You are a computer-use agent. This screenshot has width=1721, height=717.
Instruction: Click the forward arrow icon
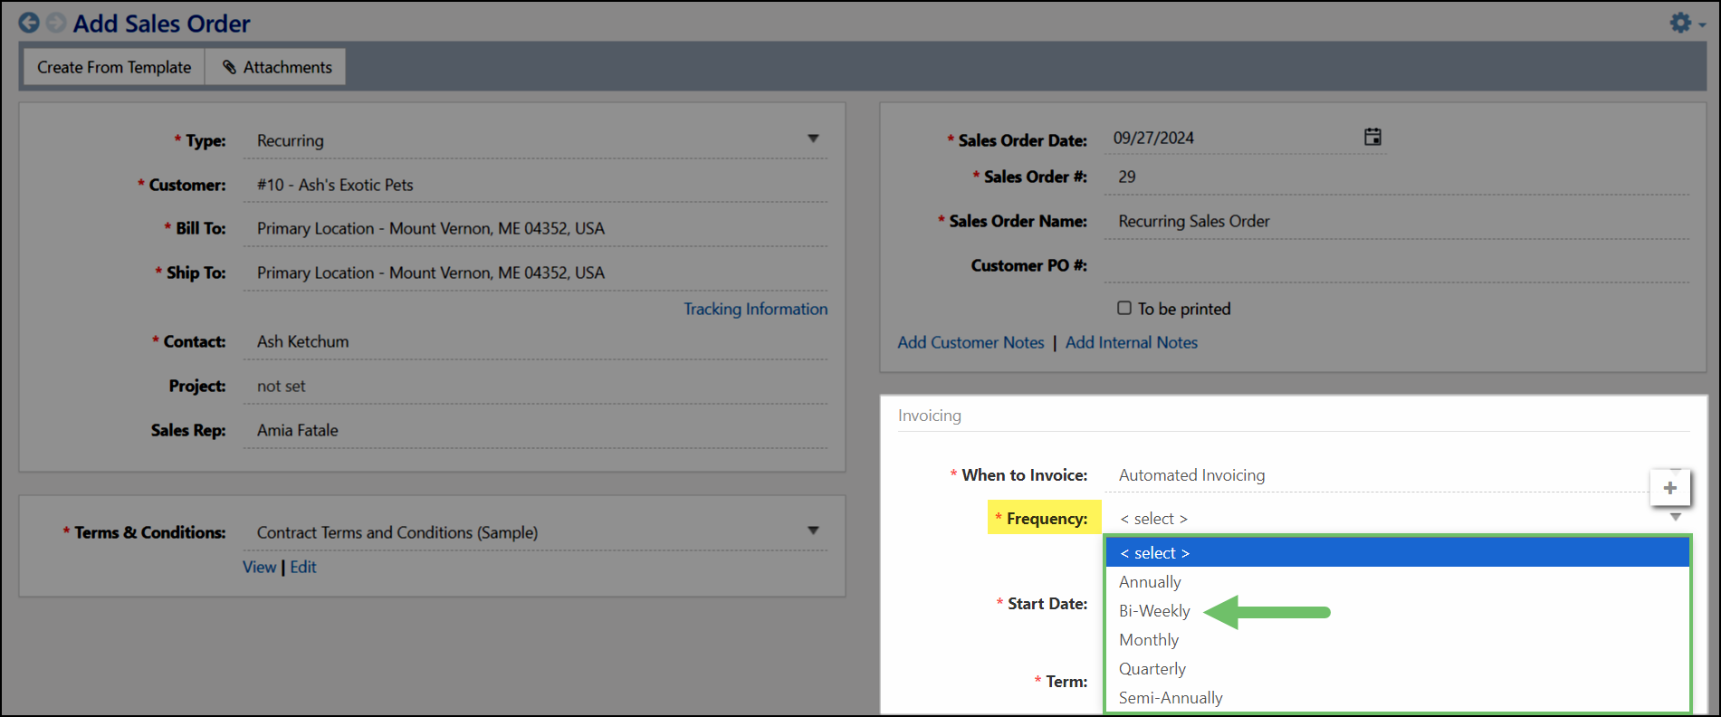click(x=56, y=23)
